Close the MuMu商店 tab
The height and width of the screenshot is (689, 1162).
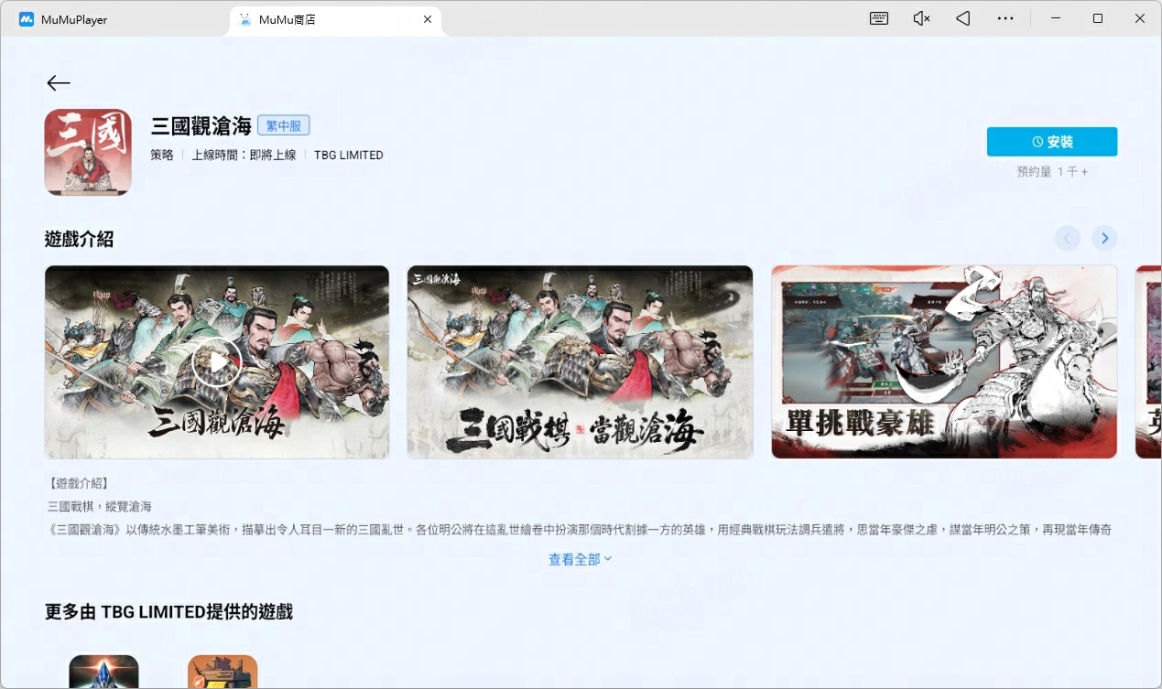pyautogui.click(x=428, y=19)
